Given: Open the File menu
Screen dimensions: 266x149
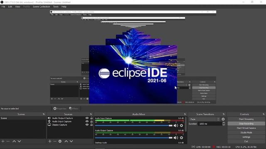Looking at the screenshot, I should pos(3,7).
